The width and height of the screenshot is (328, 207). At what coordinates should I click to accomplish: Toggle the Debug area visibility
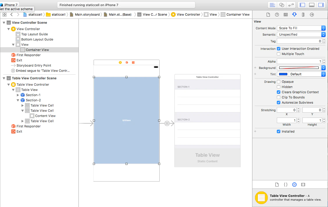pos(312,5)
